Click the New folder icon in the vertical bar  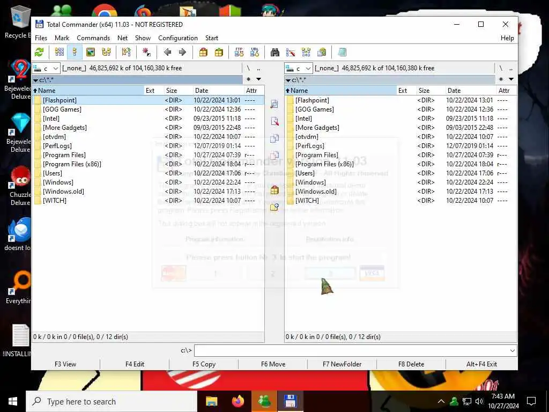[x=274, y=207]
